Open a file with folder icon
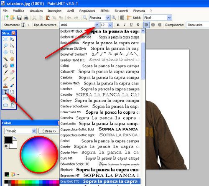The image size is (209, 186). (x=13, y=18)
